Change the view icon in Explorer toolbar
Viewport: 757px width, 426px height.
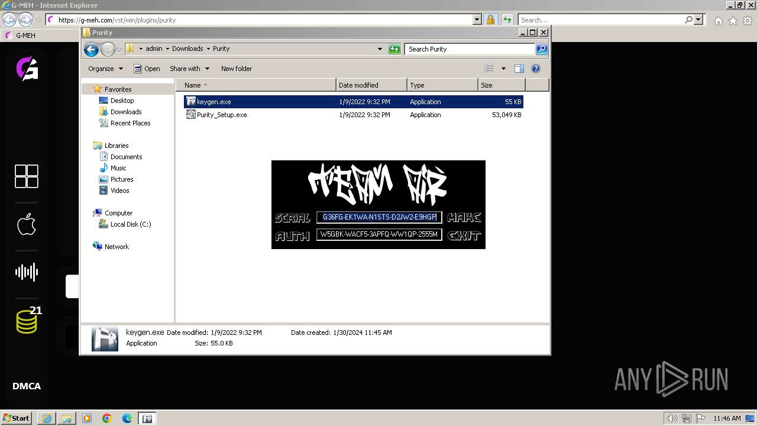pos(489,69)
